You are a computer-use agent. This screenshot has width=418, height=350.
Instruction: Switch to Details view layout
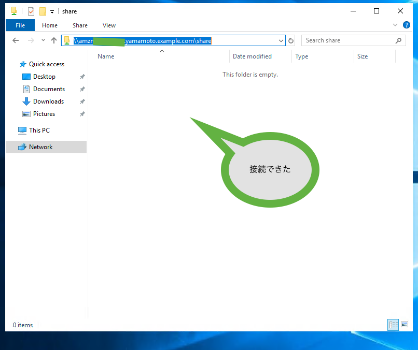click(393, 325)
